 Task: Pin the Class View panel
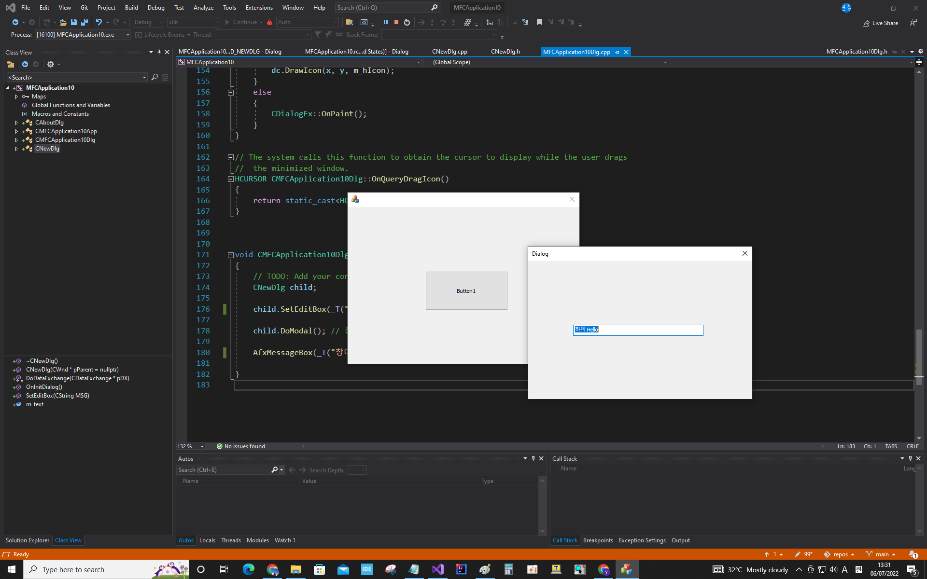point(159,52)
